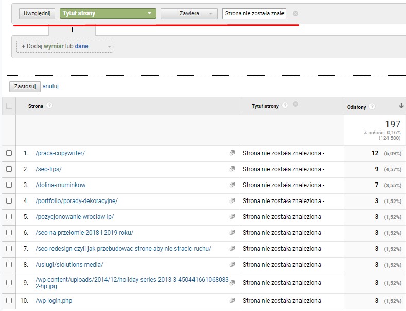
Task: Open the /wp-login.php link
Action: pos(54,301)
